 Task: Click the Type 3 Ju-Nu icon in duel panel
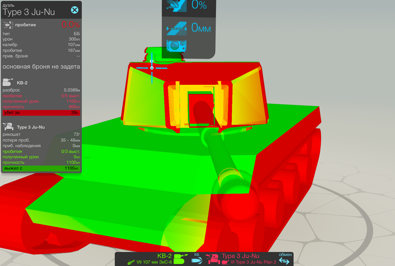click(8, 127)
